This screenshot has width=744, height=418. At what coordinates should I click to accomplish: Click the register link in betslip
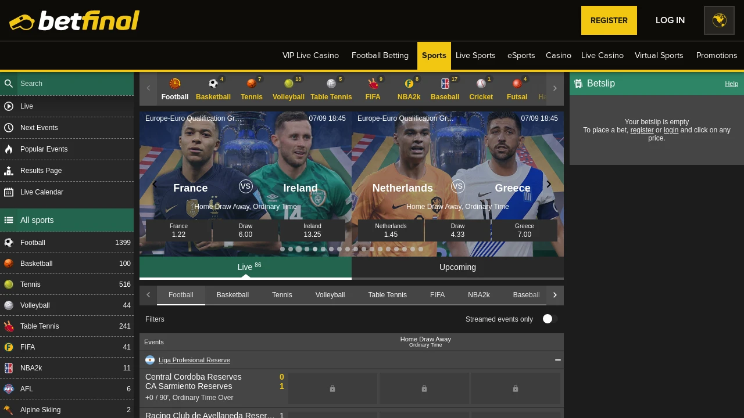(x=642, y=130)
